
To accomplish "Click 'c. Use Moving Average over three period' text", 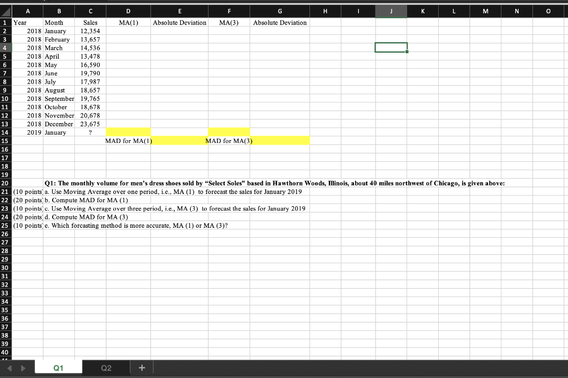I will pyautogui.click(x=175, y=208).
